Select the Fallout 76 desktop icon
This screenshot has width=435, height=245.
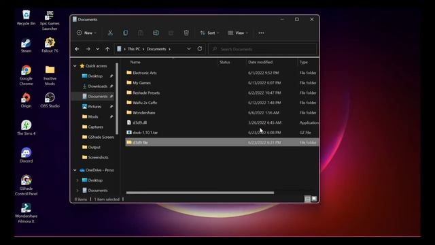[x=50, y=46]
